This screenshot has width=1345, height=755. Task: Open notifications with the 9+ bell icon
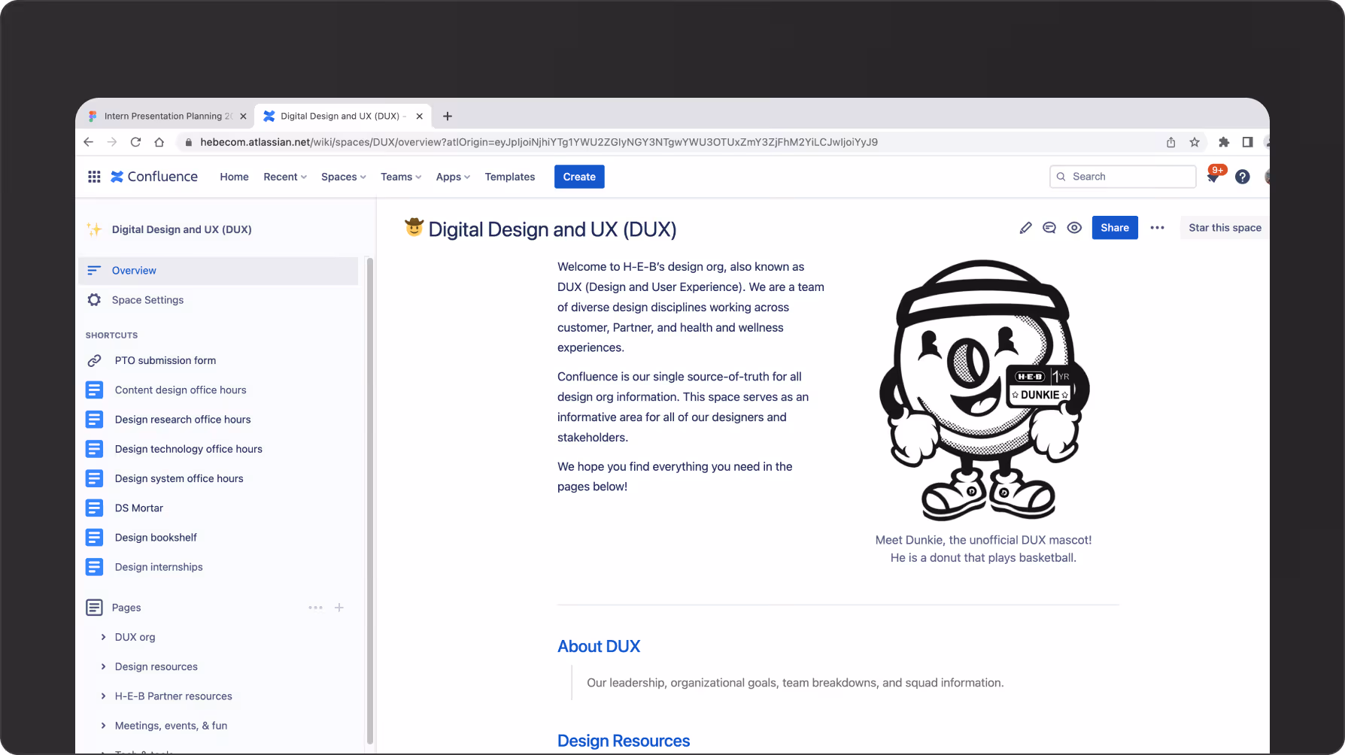click(1213, 176)
